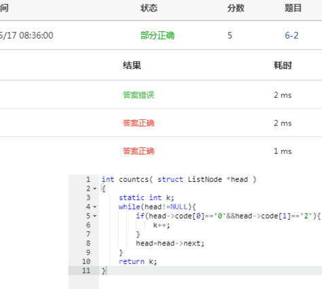This screenshot has height=289, width=322.
Task: Collapse the if block fold at line 5
Action: [95, 216]
